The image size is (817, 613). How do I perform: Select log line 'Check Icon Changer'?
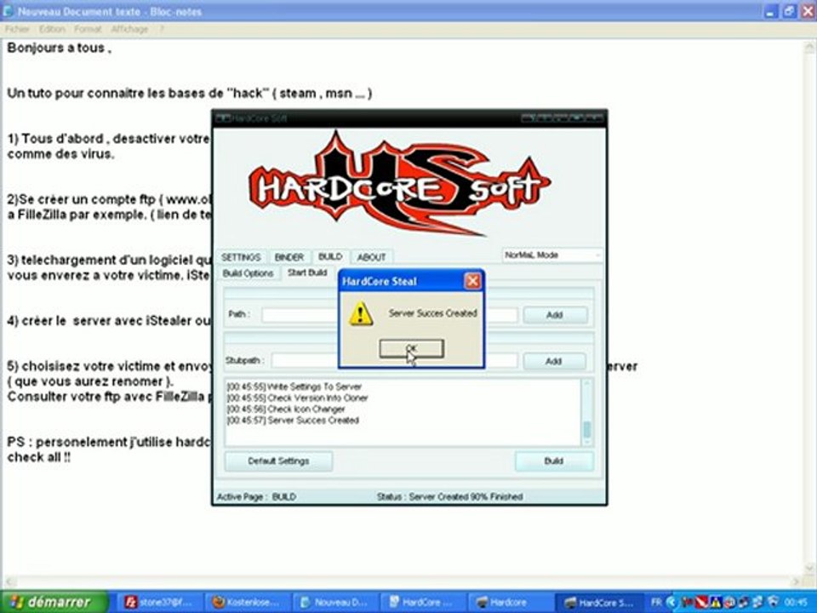(x=286, y=410)
